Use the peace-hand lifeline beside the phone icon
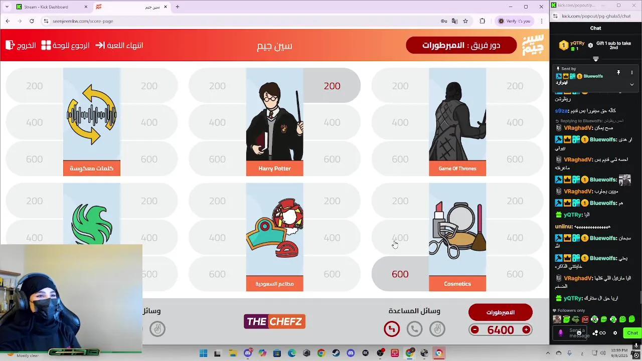The image size is (642, 361). pos(437,329)
